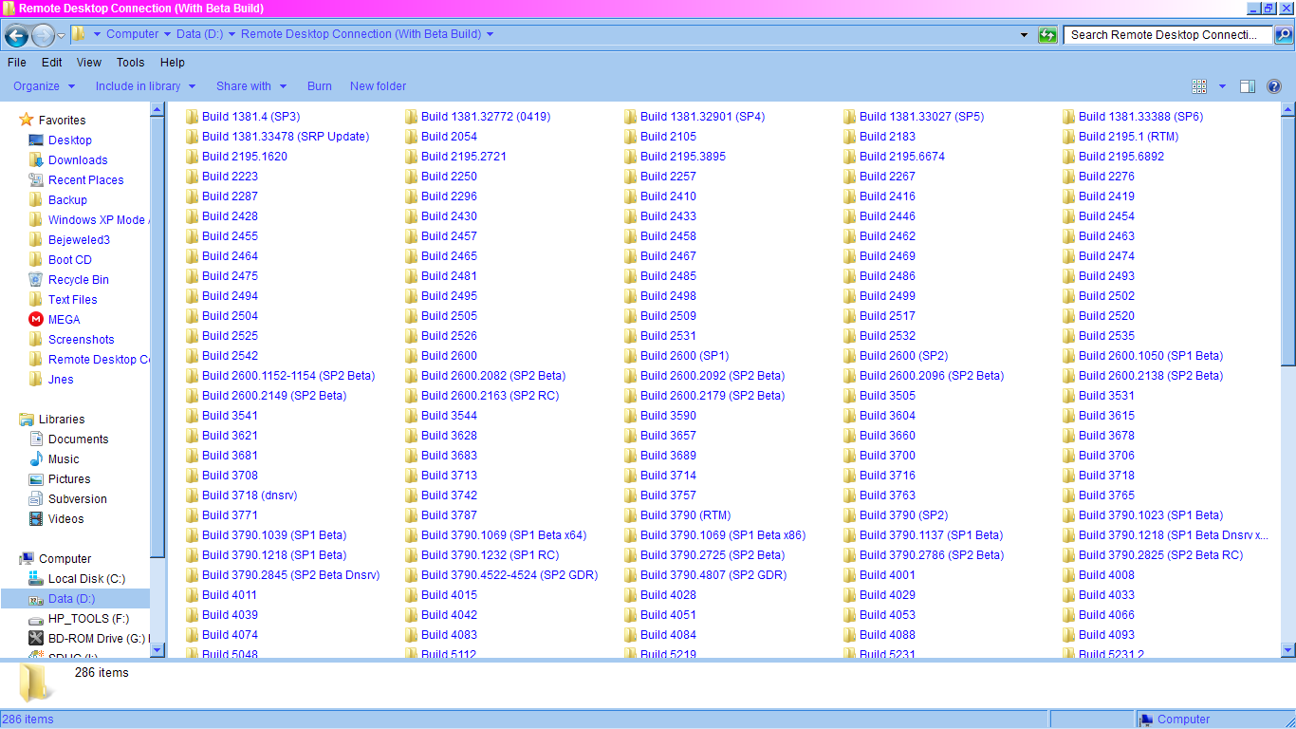Click the red MEGA icon in Favorites
Screen dimensions: 1296x729
(x=36, y=320)
